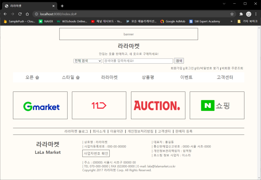Select the 고객센터 navigation menu item

(225, 77)
